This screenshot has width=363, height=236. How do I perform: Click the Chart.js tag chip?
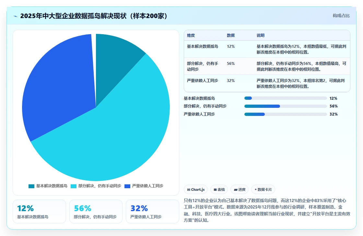(x=196, y=190)
